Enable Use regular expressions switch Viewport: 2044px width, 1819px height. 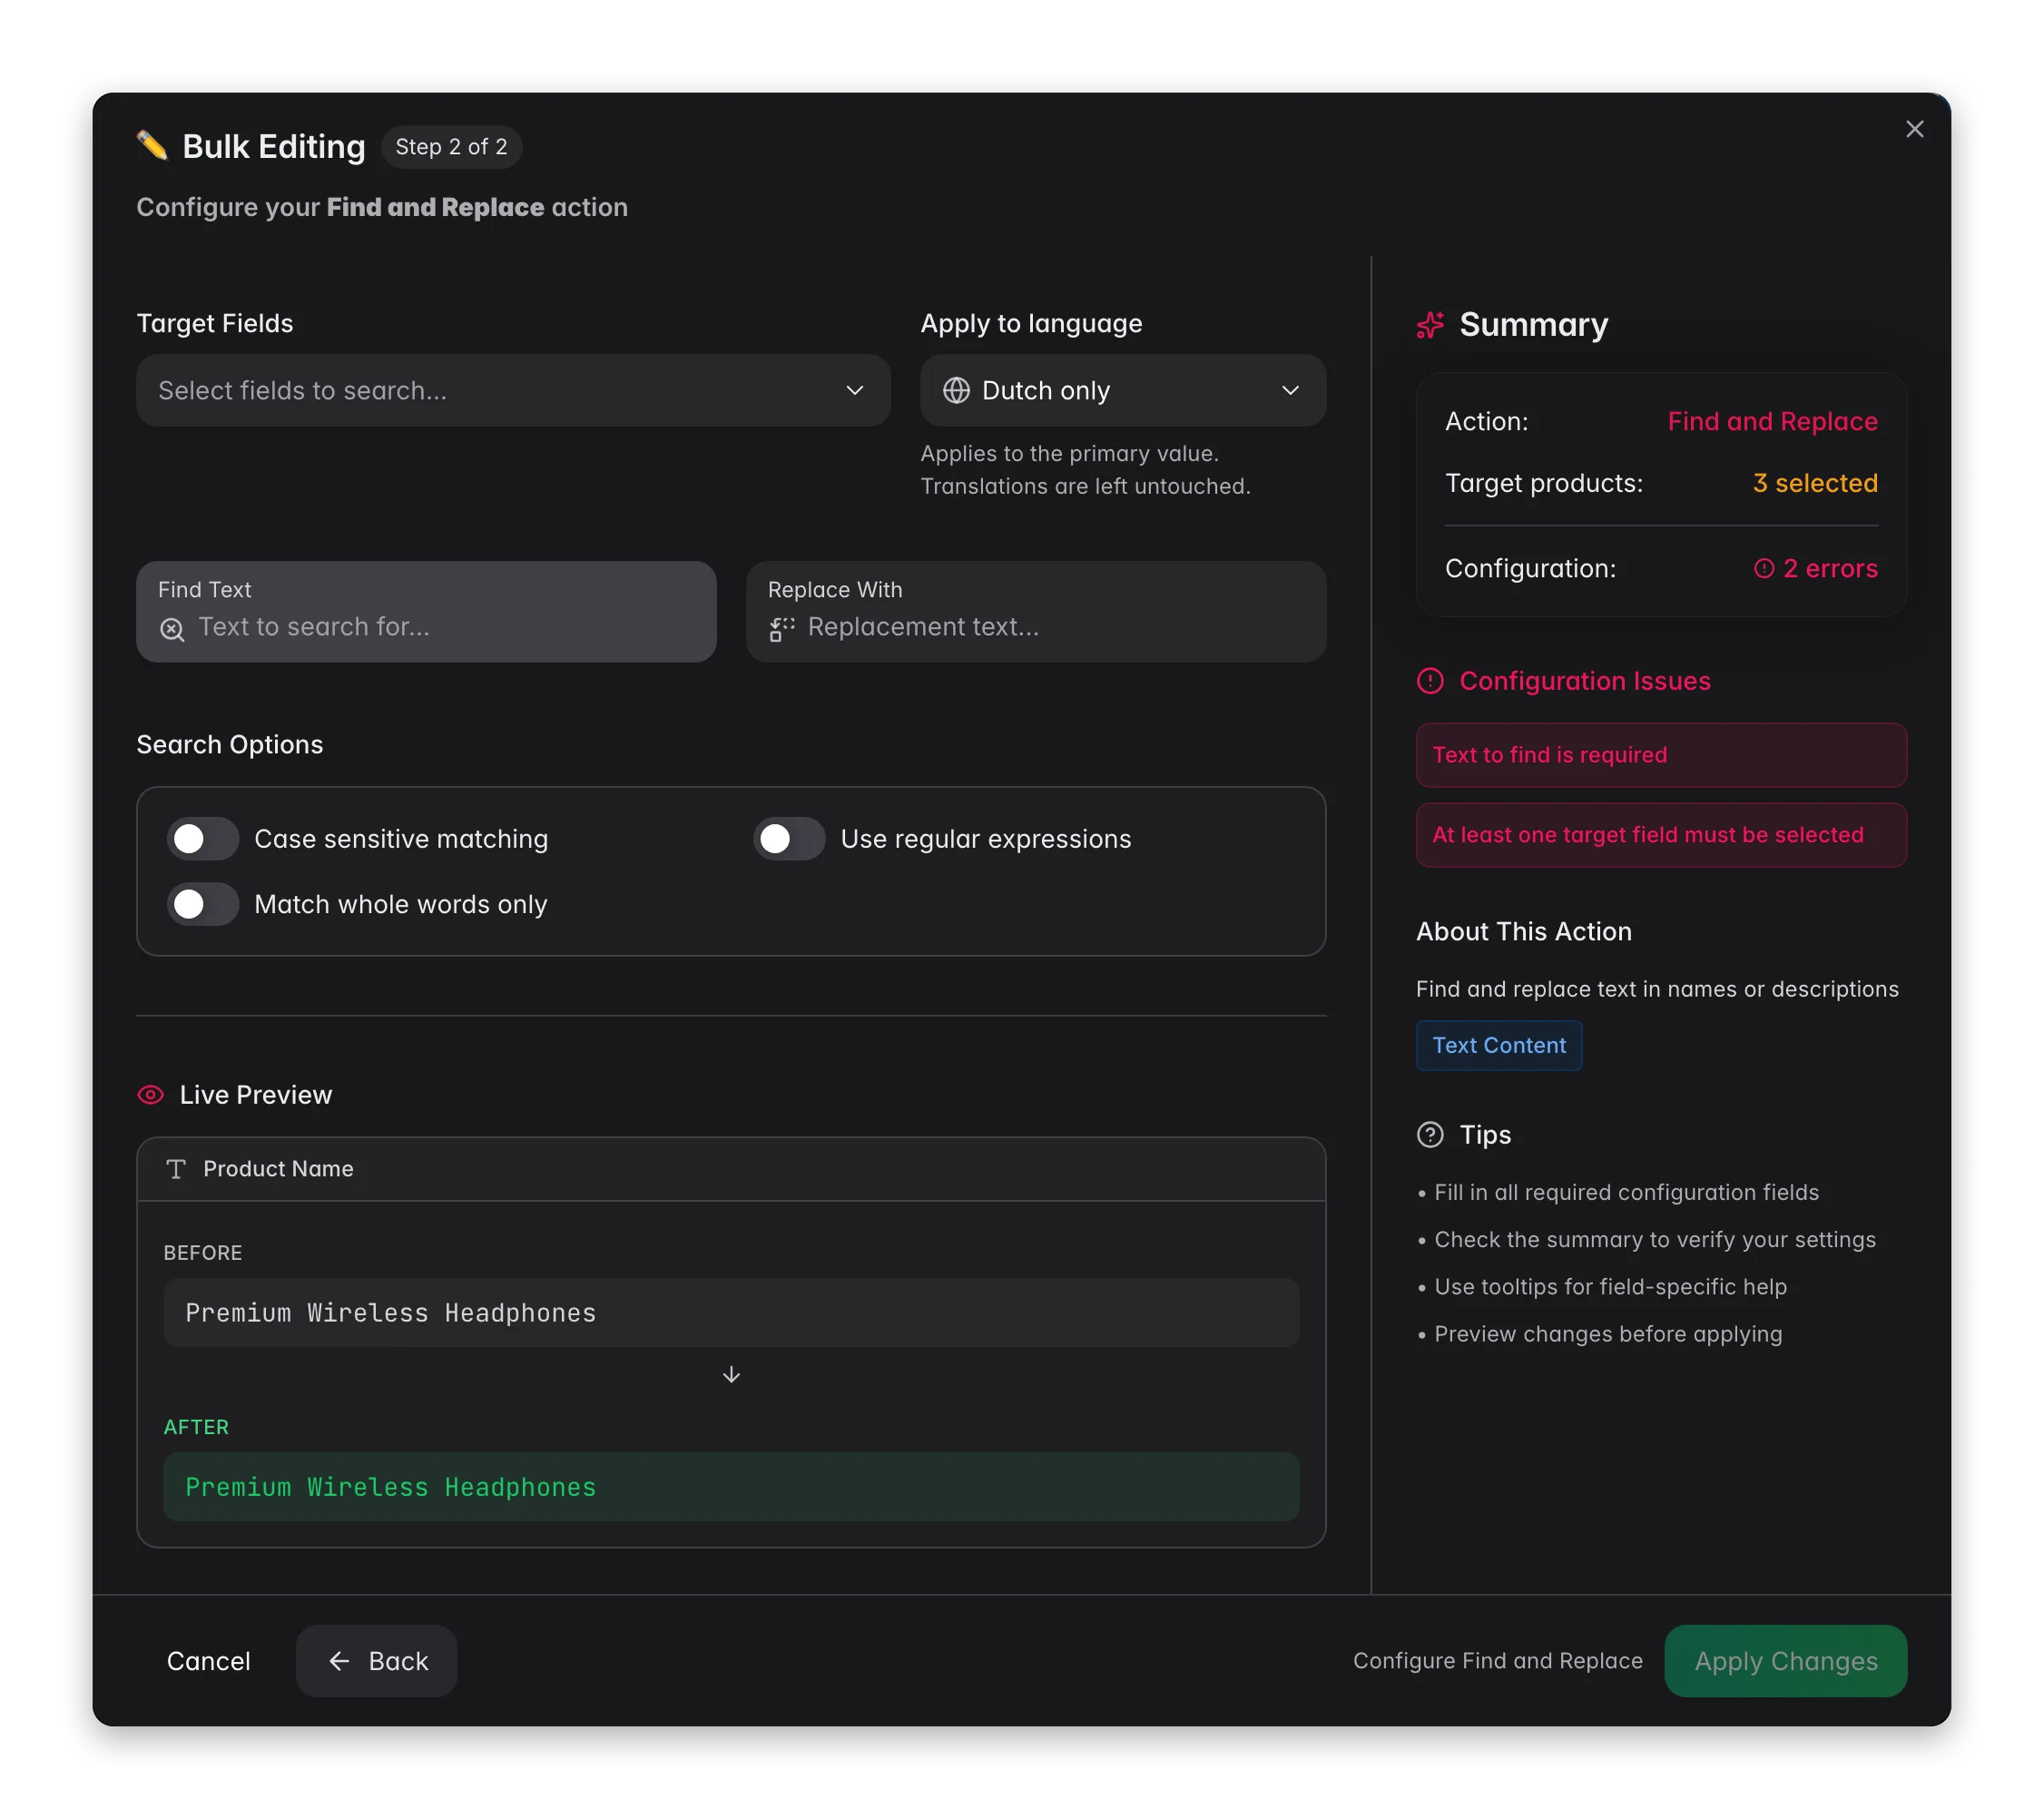789,839
